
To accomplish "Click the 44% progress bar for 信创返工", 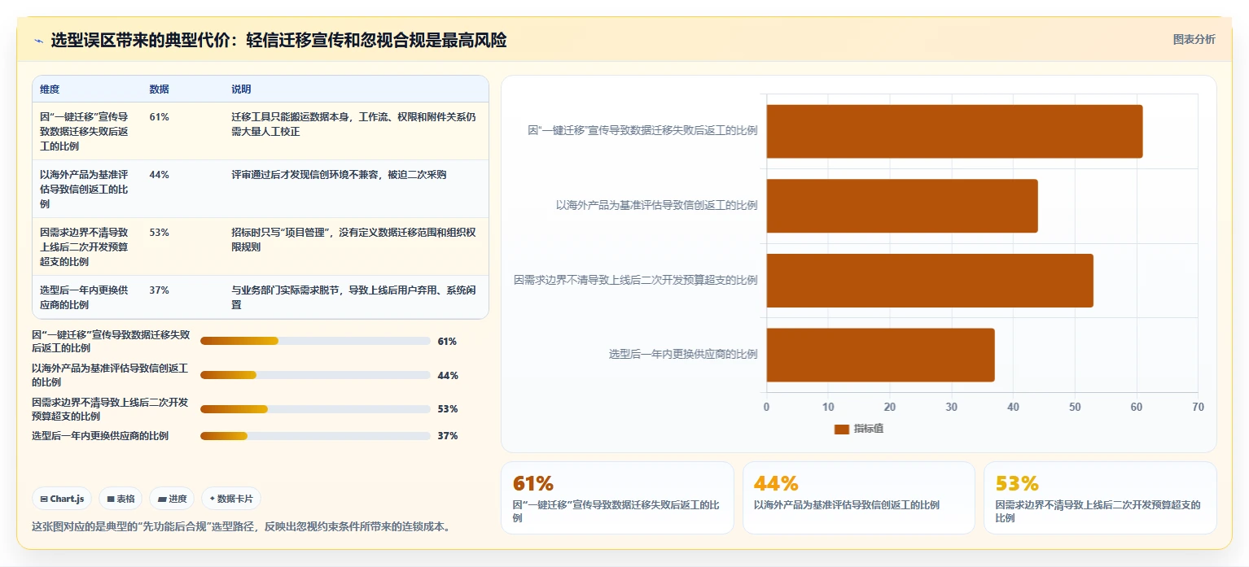I will tap(315, 375).
